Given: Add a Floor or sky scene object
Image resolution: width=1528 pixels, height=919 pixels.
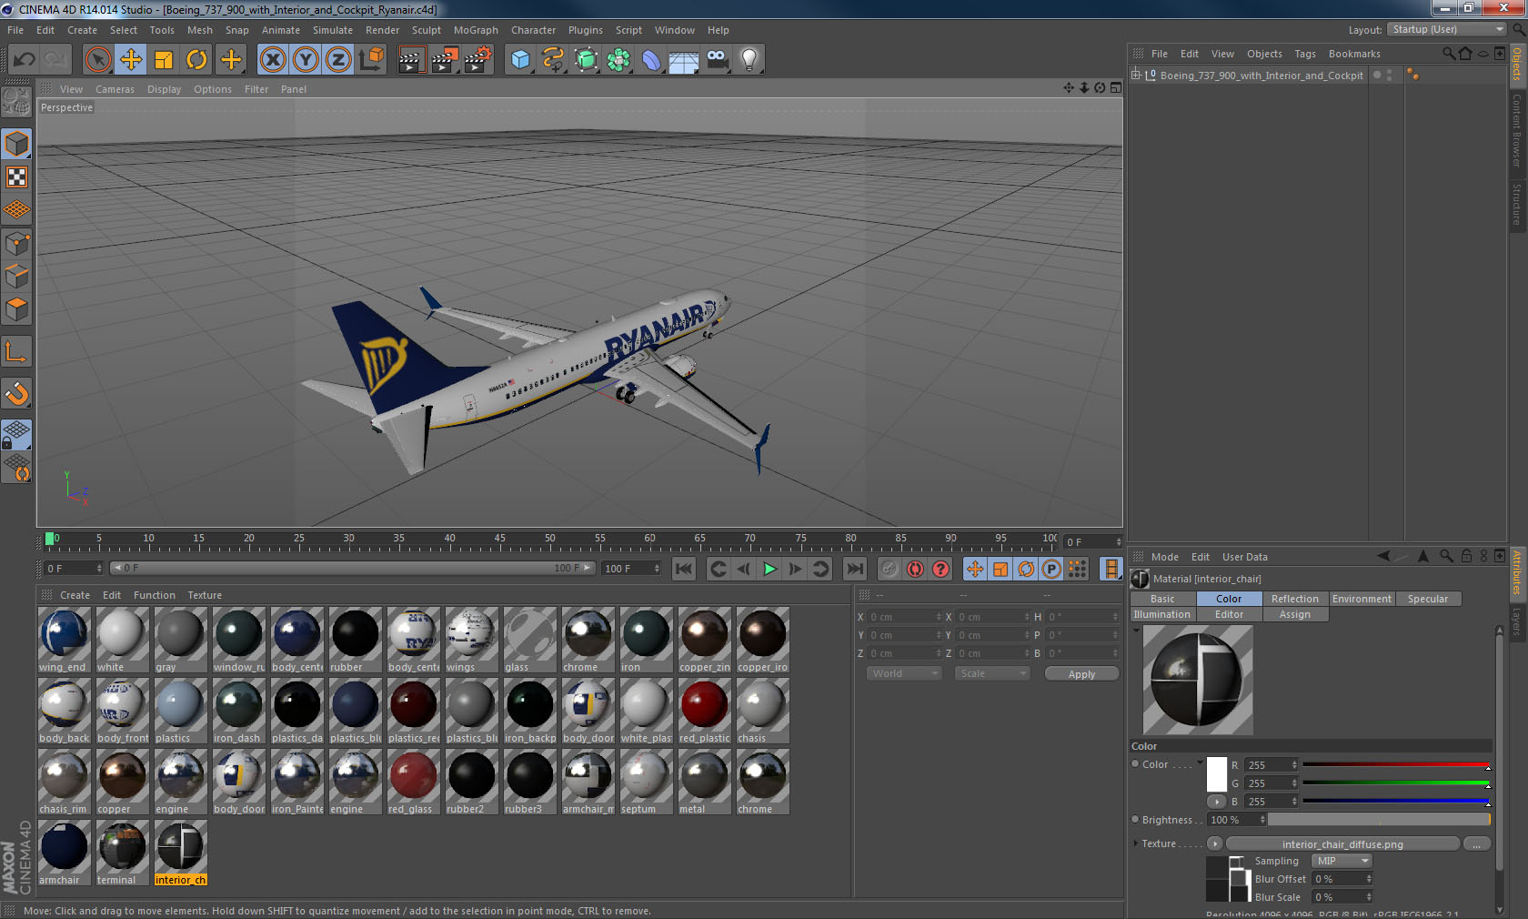Looking at the screenshot, I should point(684,60).
